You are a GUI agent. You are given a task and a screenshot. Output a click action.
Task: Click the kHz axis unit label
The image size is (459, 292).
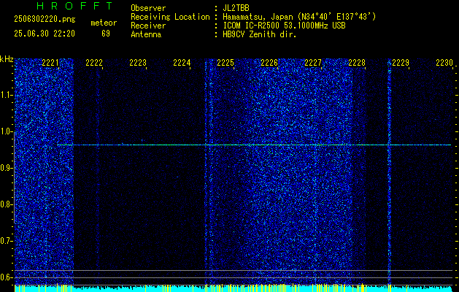click(7, 59)
